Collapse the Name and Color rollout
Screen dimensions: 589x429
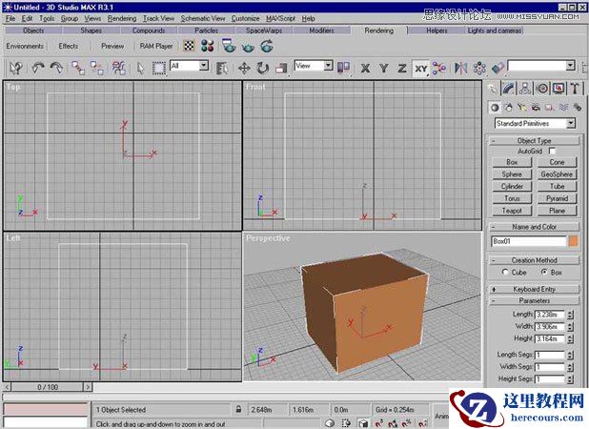pyautogui.click(x=534, y=227)
